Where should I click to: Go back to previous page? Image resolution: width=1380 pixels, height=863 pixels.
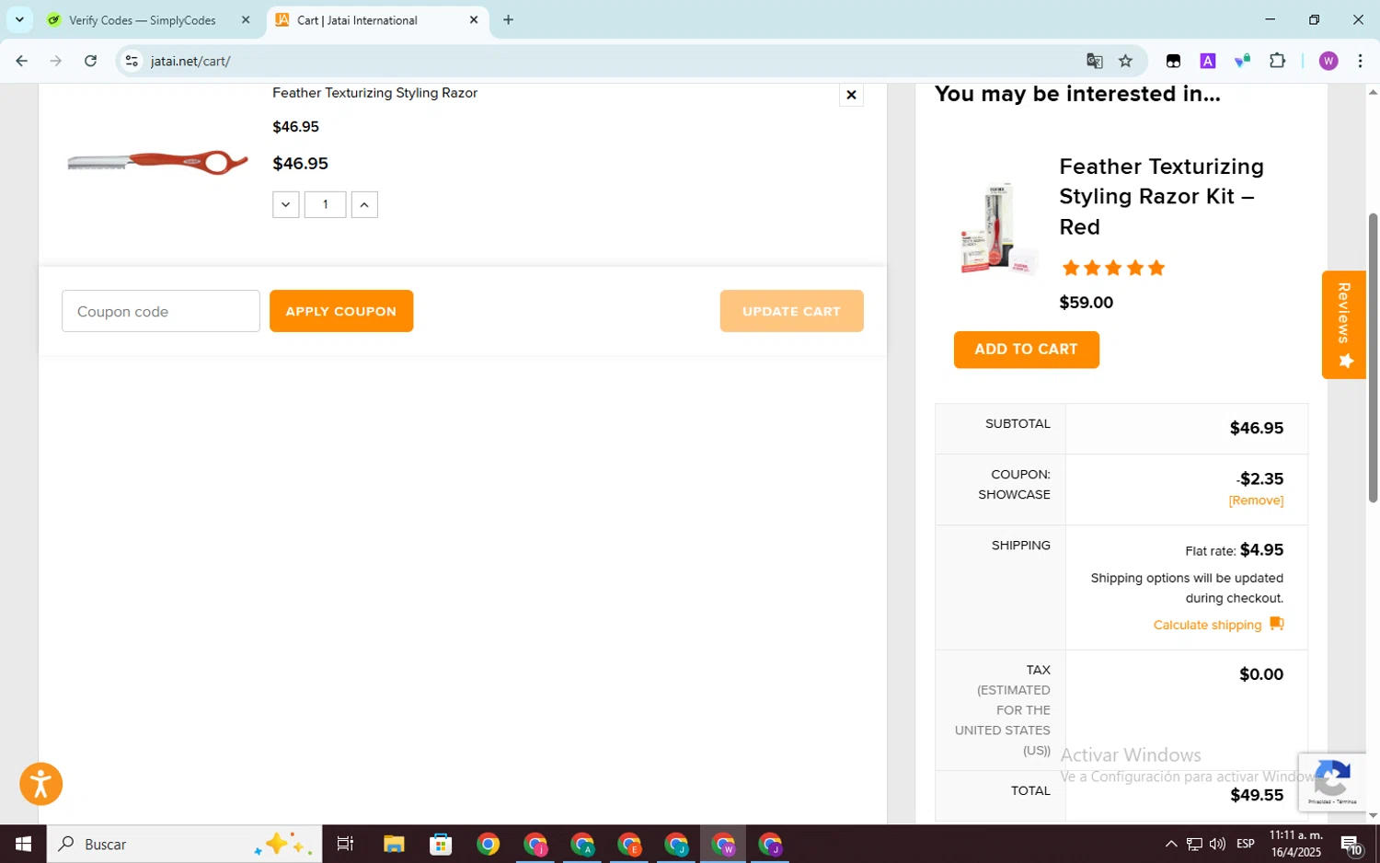coord(21,61)
